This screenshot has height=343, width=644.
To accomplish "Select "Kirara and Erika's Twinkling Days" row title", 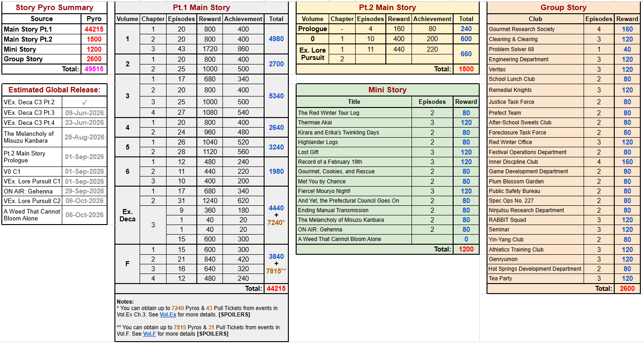I will (x=339, y=133).
